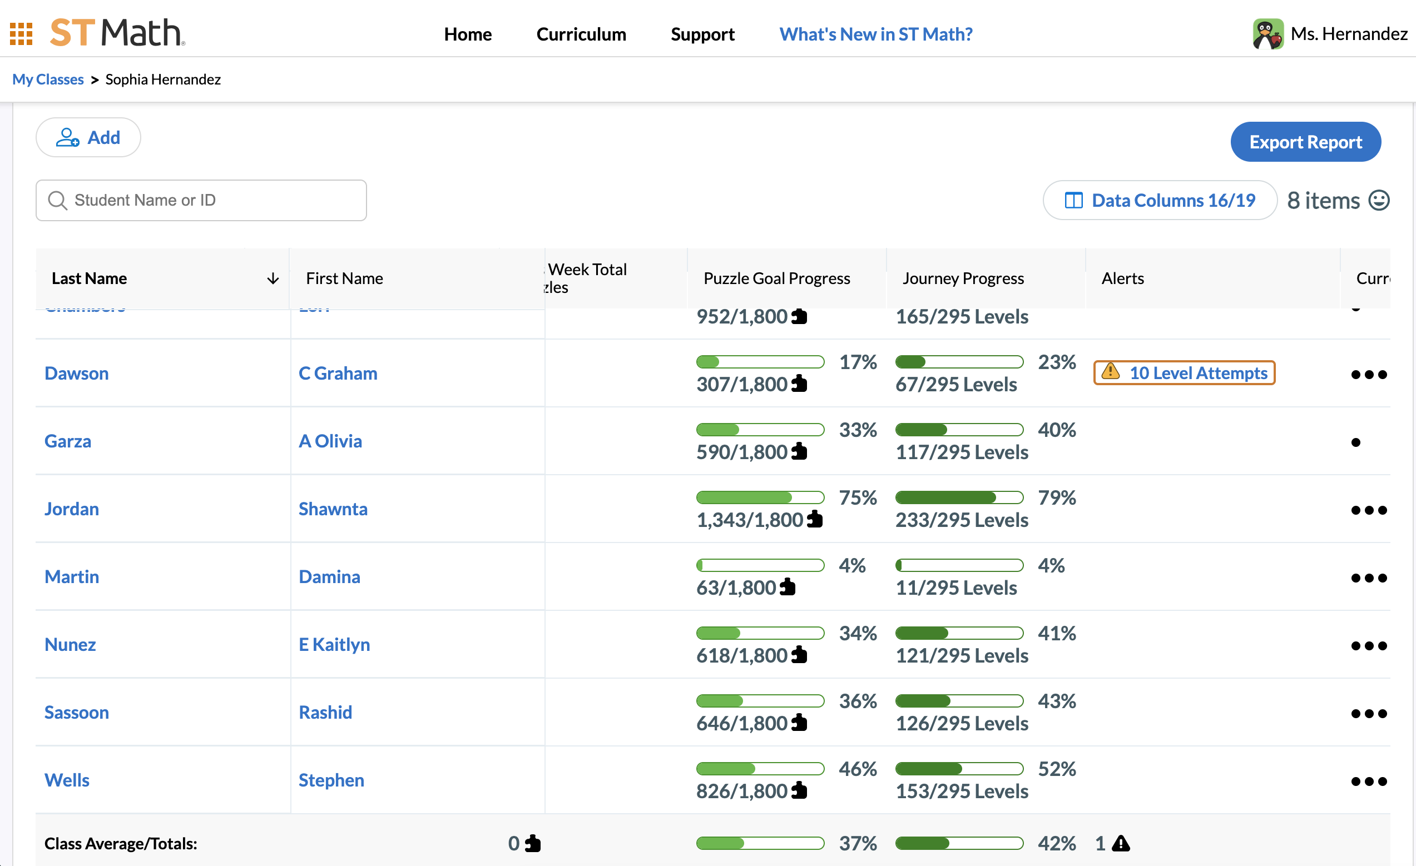
Task: Open the orange app grid launcher icon
Action: [21, 34]
